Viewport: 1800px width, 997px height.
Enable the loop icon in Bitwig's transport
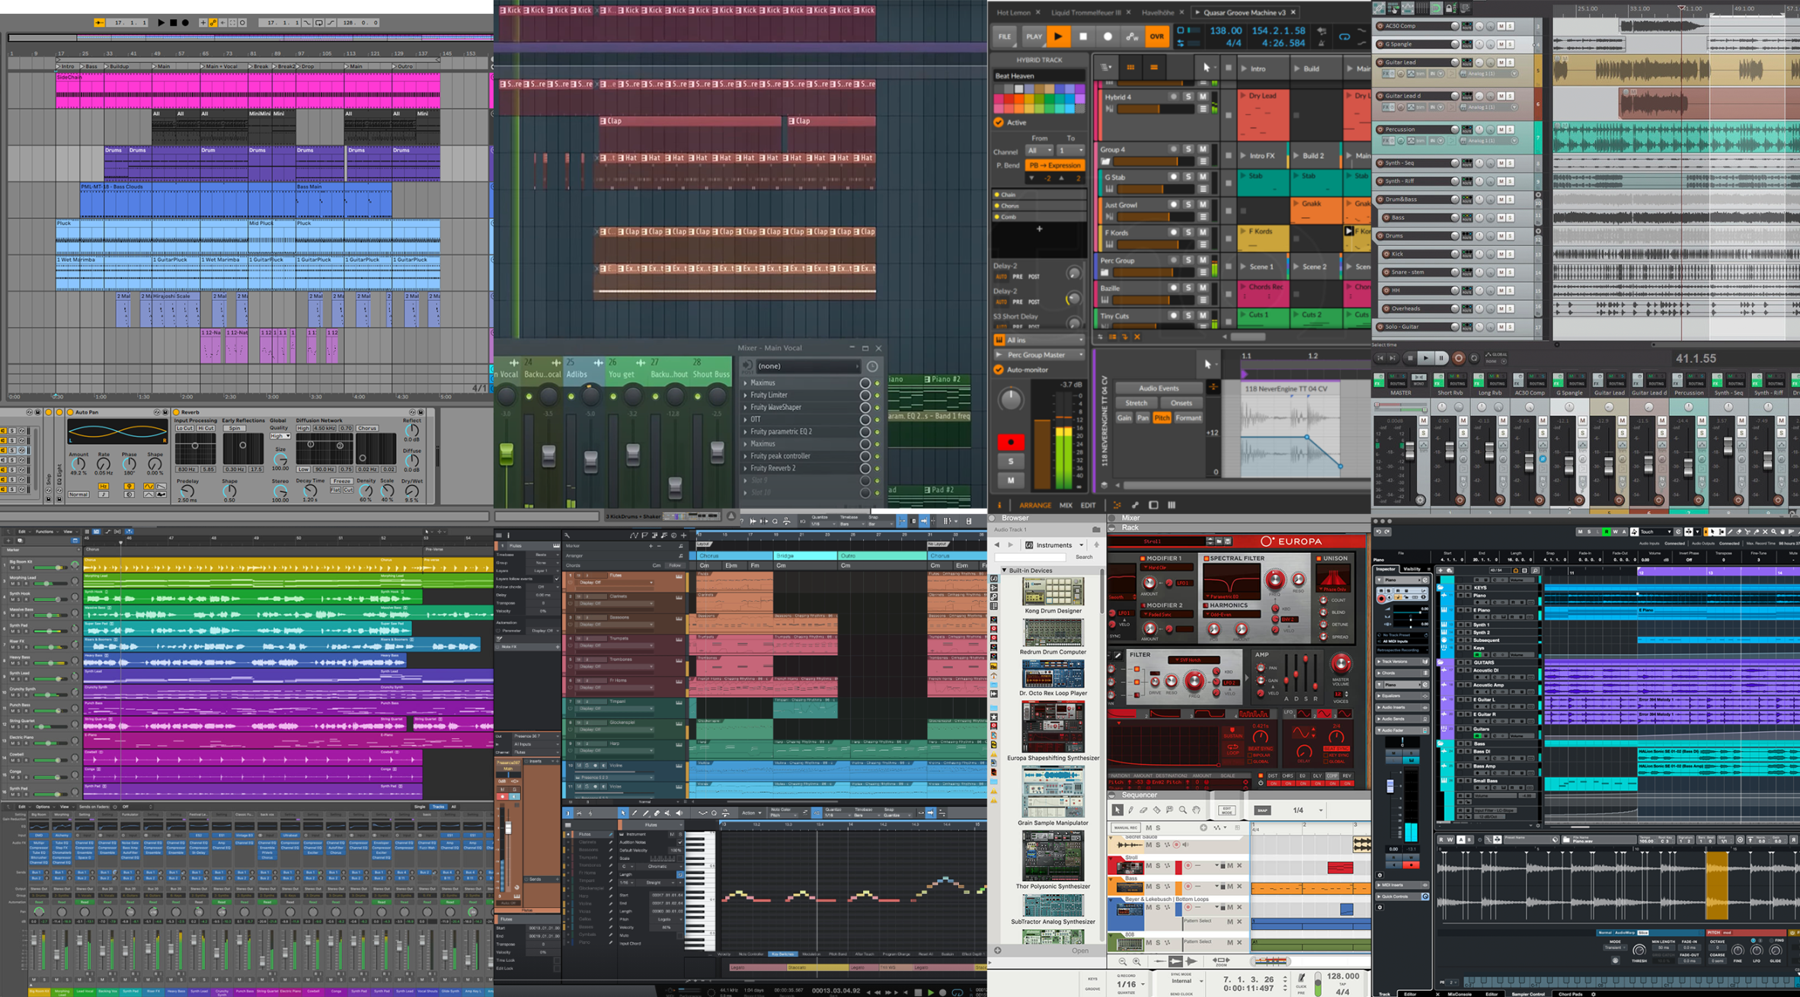[x=1346, y=37]
